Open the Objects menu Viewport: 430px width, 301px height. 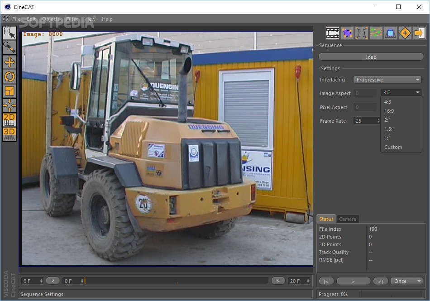tap(51, 19)
